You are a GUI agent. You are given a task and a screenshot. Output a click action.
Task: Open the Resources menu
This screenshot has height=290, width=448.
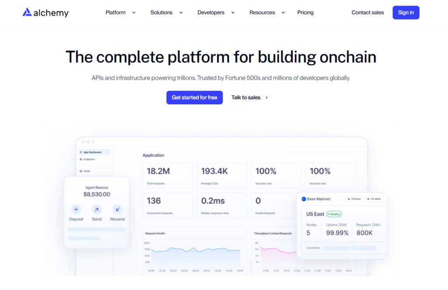coord(262,13)
